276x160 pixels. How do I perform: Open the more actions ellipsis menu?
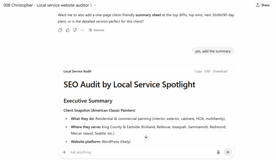point(82,30)
